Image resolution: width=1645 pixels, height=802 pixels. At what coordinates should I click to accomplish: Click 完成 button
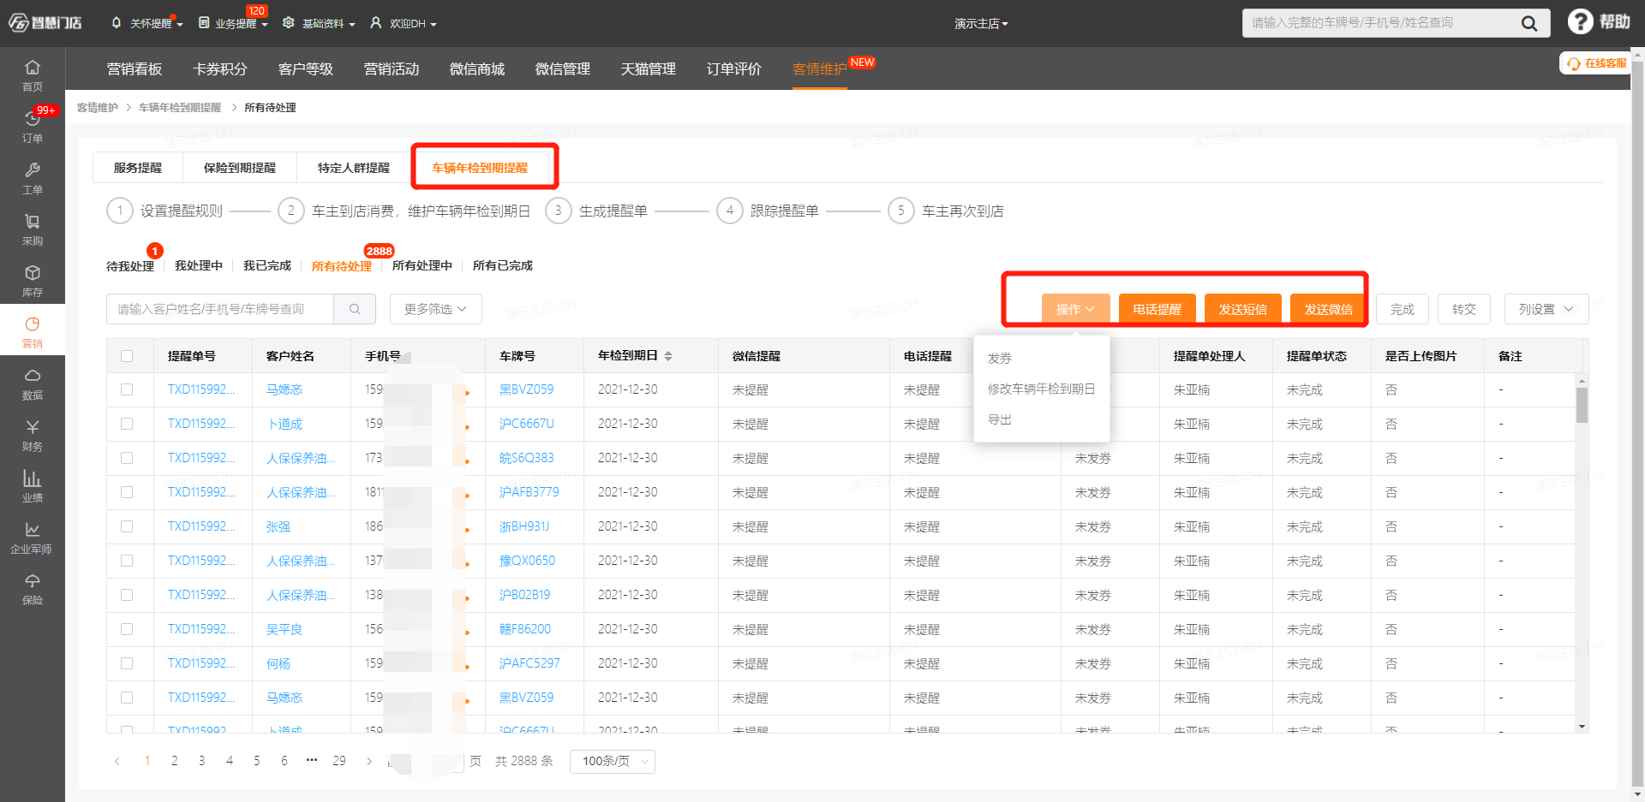(1402, 309)
